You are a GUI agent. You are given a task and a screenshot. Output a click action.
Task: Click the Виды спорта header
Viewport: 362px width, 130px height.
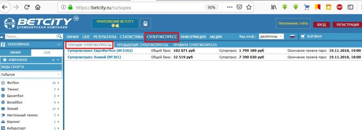pos(31,67)
